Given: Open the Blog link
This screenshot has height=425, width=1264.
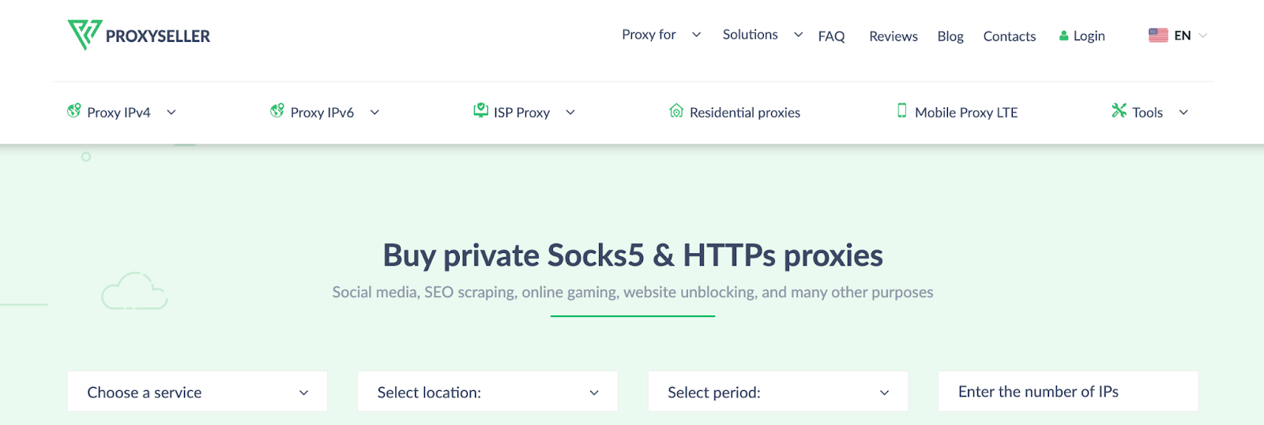Looking at the screenshot, I should tap(950, 36).
